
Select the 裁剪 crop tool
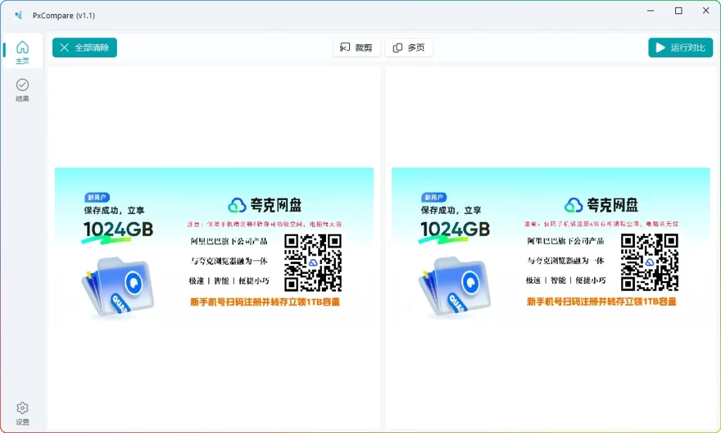[x=356, y=48]
